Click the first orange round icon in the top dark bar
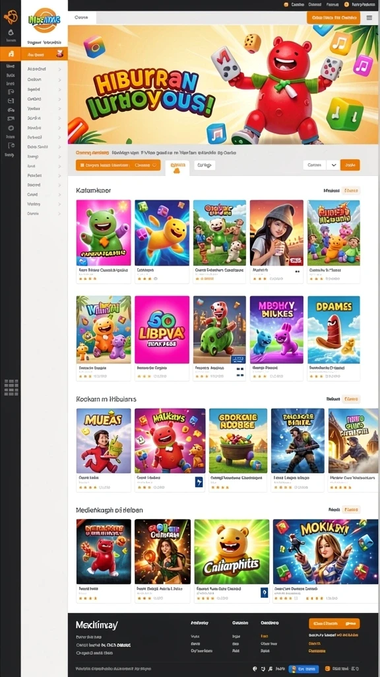This screenshot has width=380, height=677. click(x=286, y=5)
